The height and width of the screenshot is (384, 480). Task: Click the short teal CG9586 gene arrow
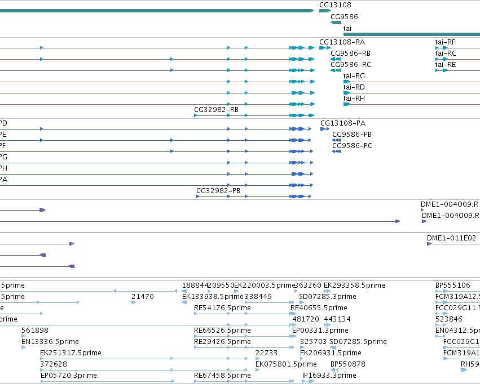(336, 23)
